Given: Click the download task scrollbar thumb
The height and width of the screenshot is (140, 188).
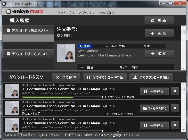Looking at the screenshot, I should point(184,89).
